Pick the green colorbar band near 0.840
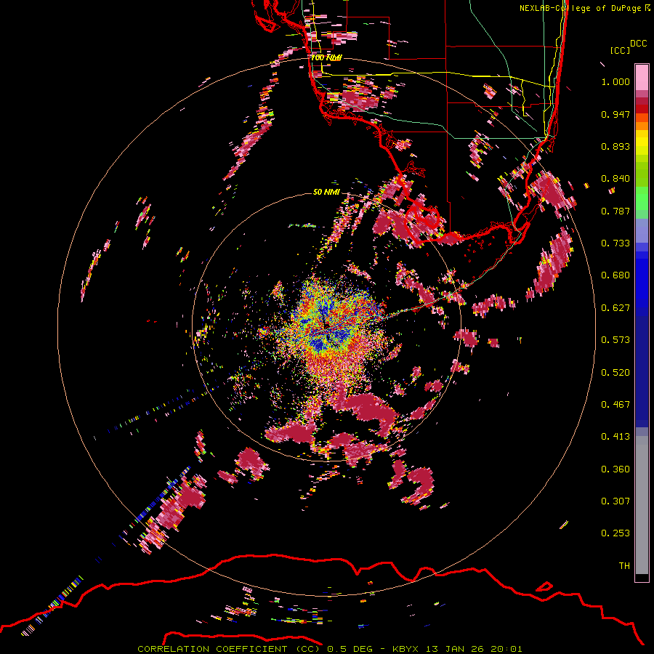The image size is (654, 654). click(642, 174)
